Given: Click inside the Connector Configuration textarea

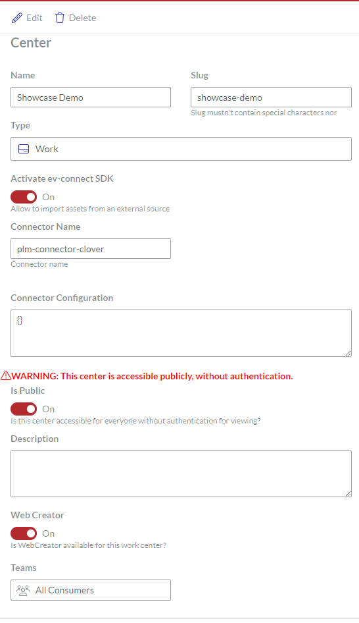Looking at the screenshot, I should point(181,333).
